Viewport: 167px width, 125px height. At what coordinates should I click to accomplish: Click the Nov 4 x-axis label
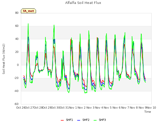point(99,108)
